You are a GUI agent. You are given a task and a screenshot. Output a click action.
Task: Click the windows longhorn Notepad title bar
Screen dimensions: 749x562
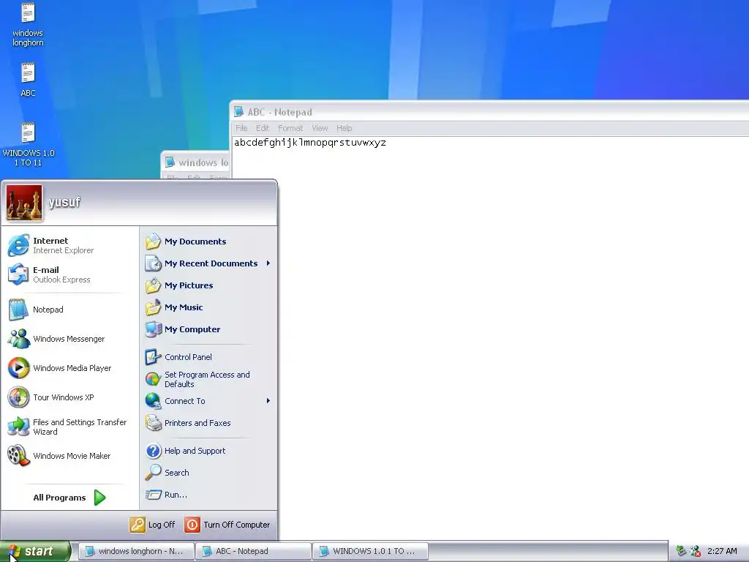tap(196, 162)
